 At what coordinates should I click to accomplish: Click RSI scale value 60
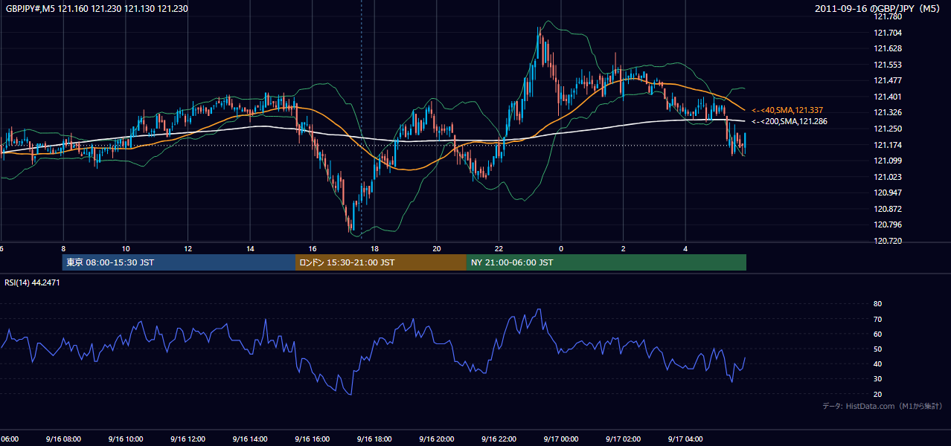(x=877, y=334)
